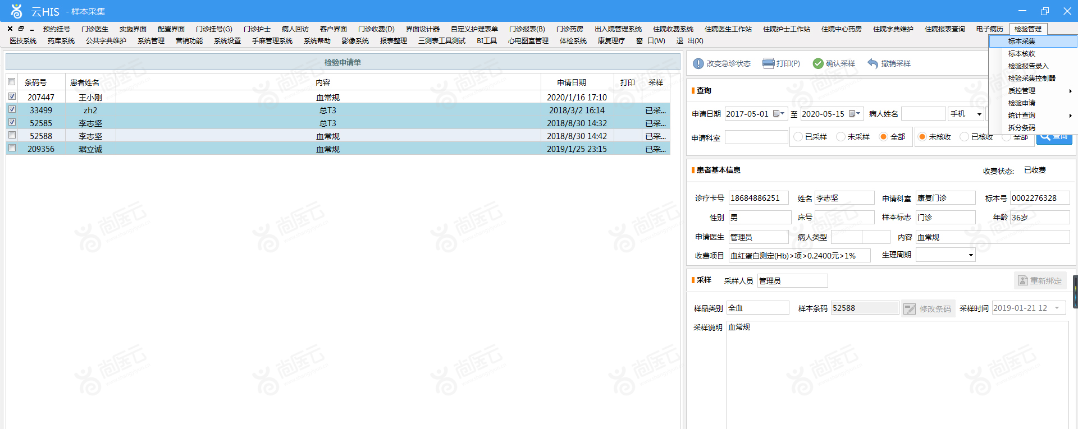Click the green 确认采样 checkmark icon
This screenshot has height=429, width=1078.
[818, 63]
